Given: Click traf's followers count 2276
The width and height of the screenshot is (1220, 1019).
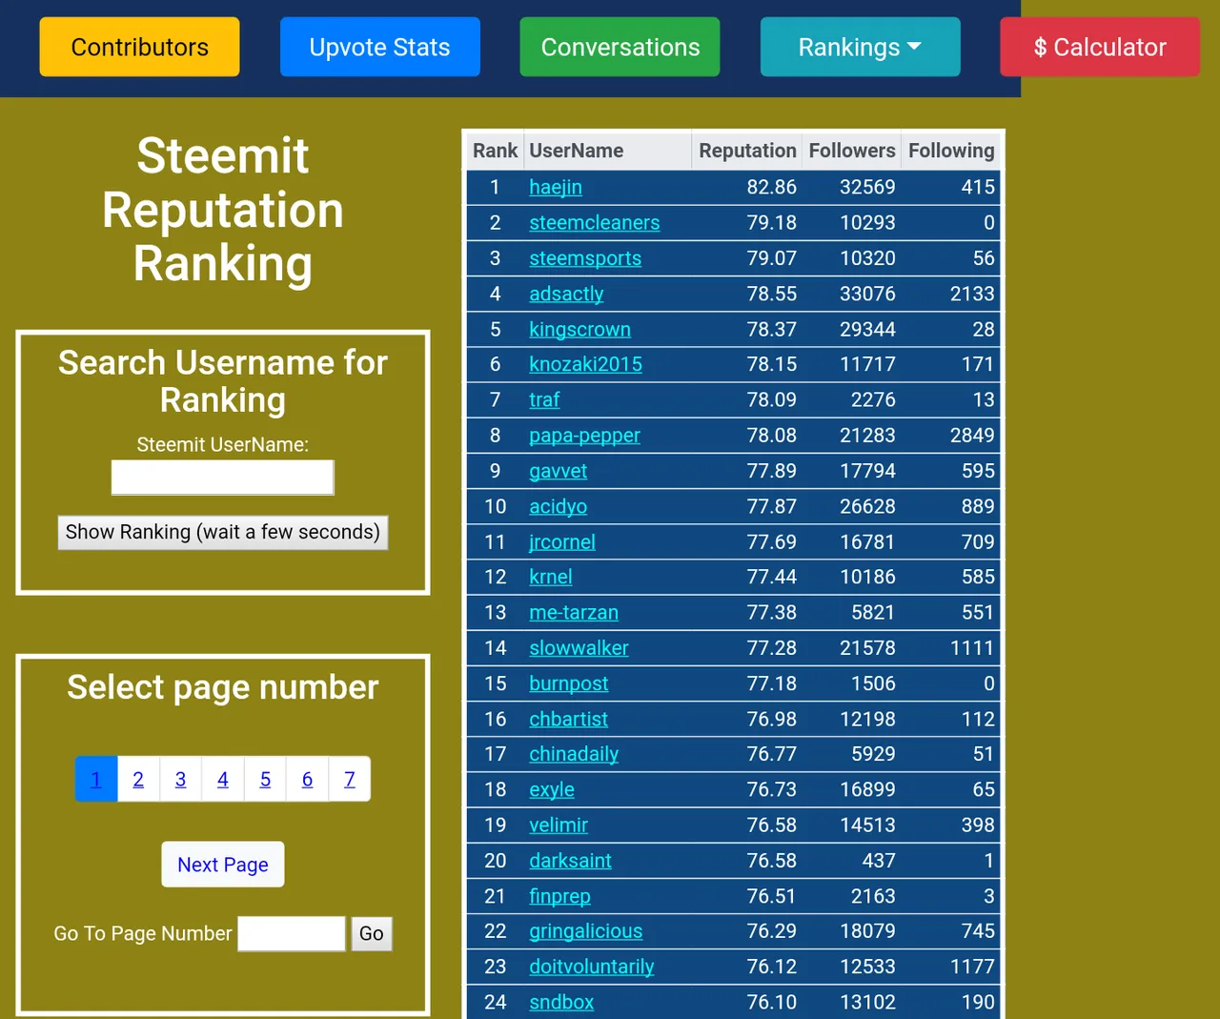Looking at the screenshot, I should (x=873, y=400).
